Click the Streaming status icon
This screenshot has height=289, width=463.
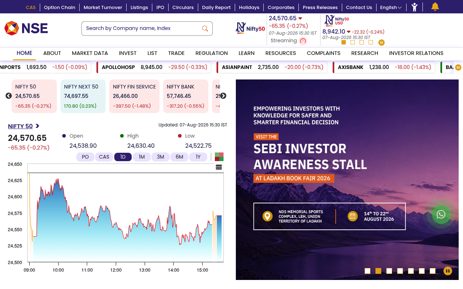(x=303, y=41)
